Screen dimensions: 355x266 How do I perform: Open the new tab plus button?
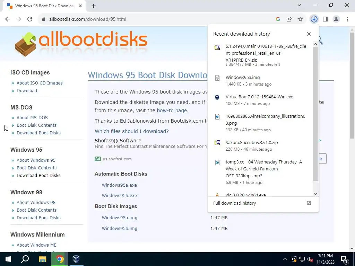tap(94, 6)
